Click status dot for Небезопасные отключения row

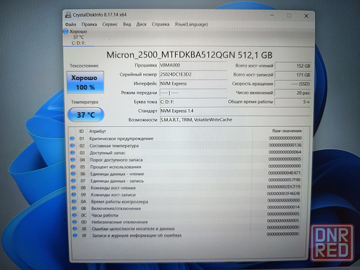coord(75,222)
